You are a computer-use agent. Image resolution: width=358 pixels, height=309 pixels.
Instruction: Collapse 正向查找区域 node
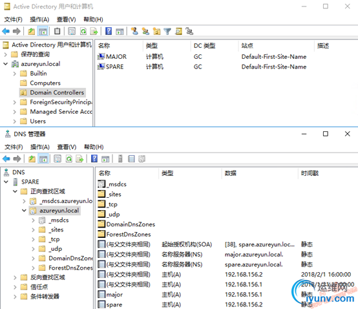[15, 191]
